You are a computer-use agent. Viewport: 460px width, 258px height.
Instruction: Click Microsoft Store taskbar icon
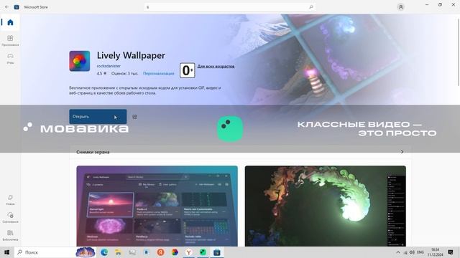pyautogui.click(x=217, y=252)
